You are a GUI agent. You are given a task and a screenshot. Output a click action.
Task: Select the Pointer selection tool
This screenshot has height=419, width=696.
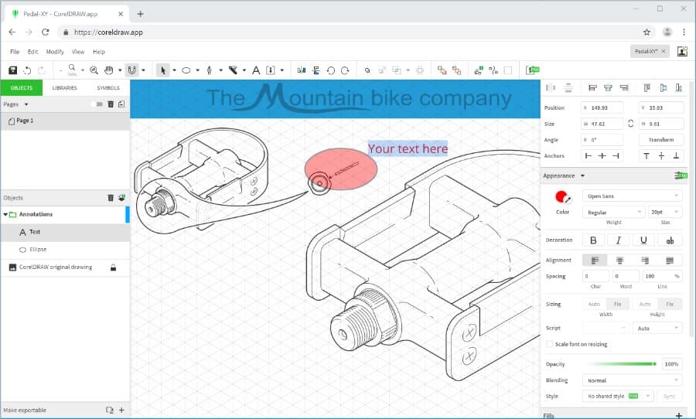coord(162,70)
